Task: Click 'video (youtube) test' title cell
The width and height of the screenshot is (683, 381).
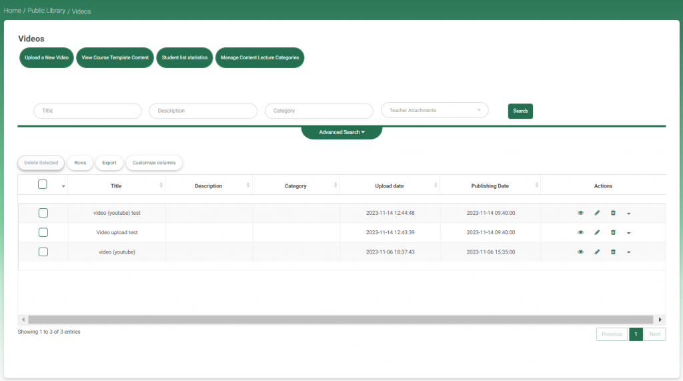Action: (x=117, y=213)
